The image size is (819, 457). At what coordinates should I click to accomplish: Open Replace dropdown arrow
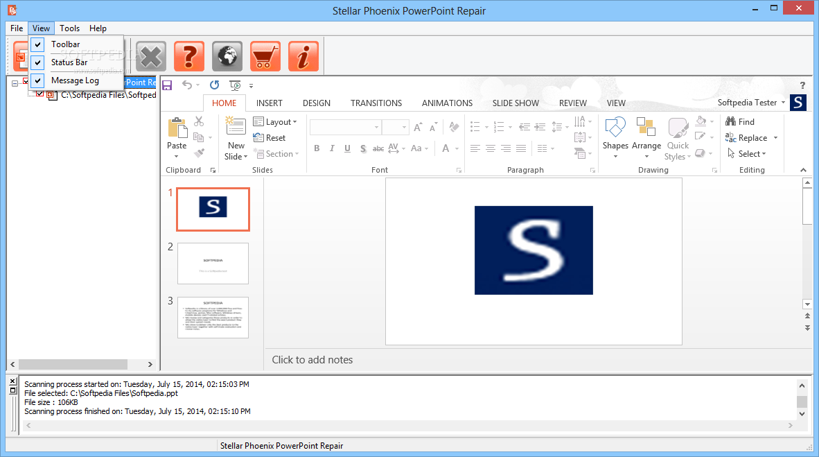[775, 138]
